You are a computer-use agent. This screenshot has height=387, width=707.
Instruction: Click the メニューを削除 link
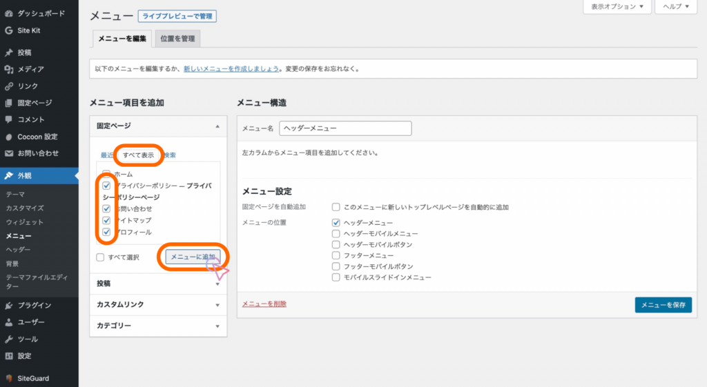click(x=264, y=304)
